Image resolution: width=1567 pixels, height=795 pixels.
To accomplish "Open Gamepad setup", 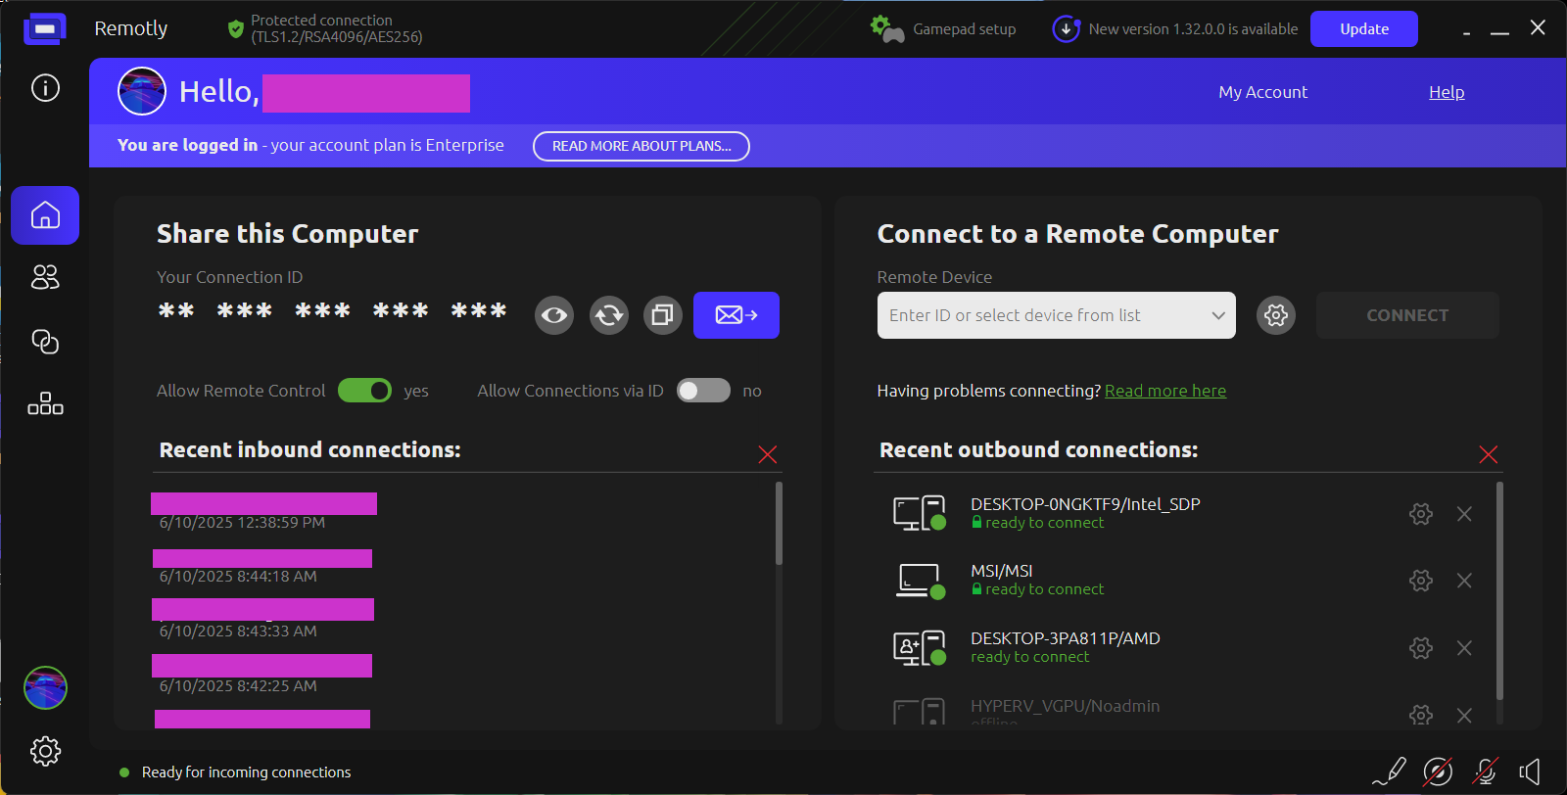I will [944, 29].
